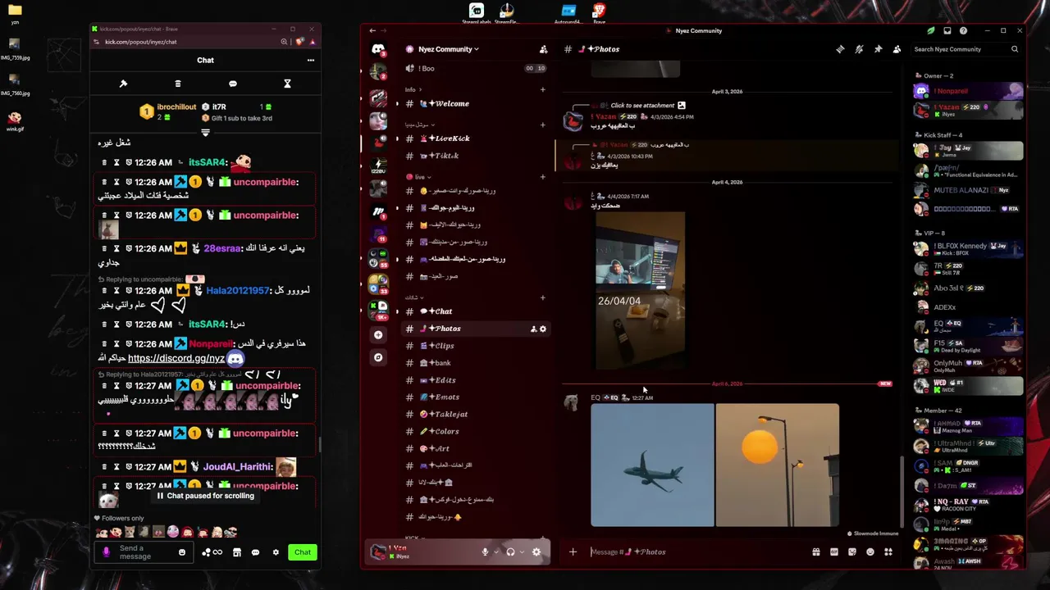Add a channel to the live category

[543, 177]
